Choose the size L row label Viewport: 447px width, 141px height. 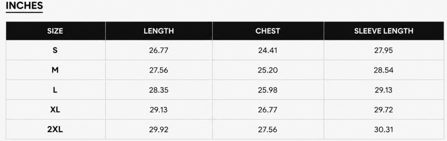pos(55,90)
